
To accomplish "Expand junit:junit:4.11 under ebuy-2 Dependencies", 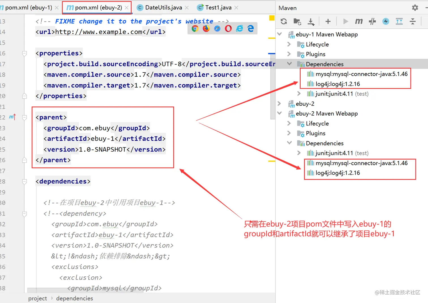I will pyautogui.click(x=299, y=153).
